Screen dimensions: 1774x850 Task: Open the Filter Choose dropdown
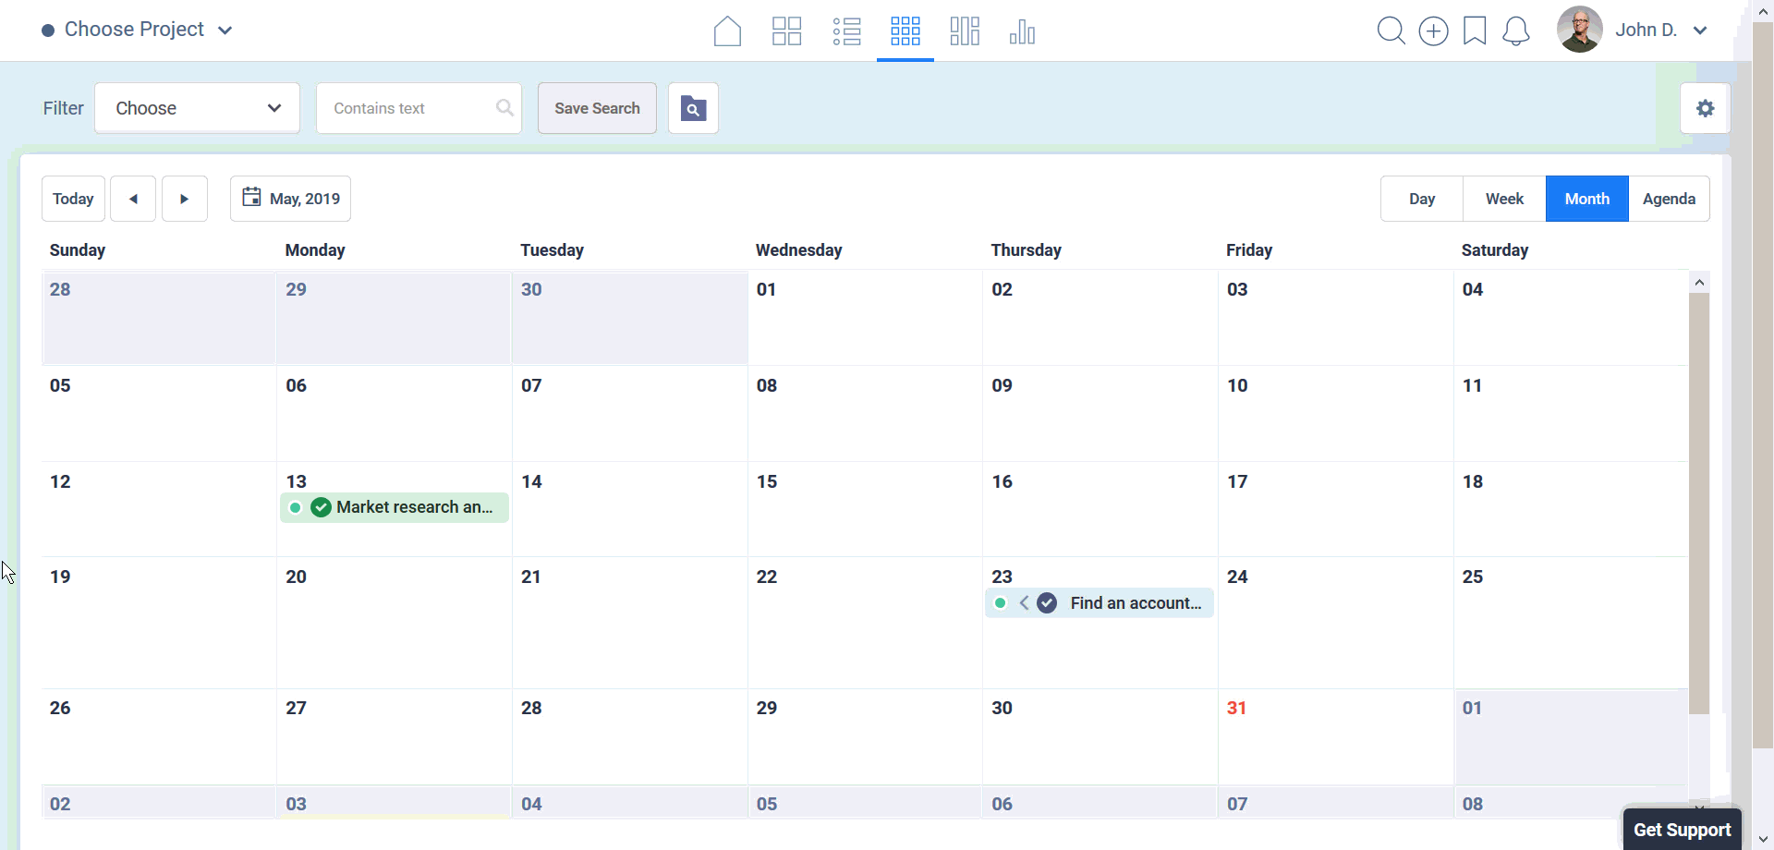pos(197,108)
